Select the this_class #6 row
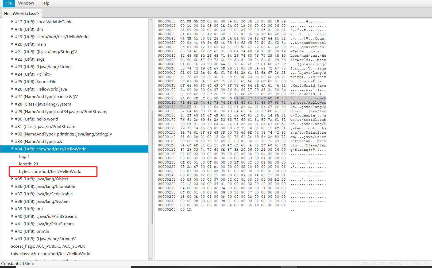Image resolution: width=432 pixels, height=268 pixels. point(74,254)
